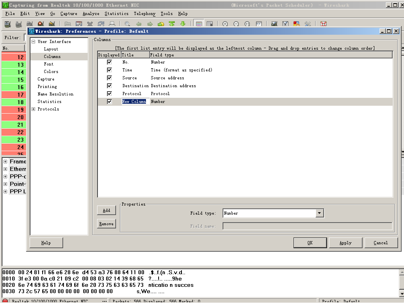Viewport: 404px width, 303px height.
Task: Uncheck Displayed for the Source column
Action: 109,78
